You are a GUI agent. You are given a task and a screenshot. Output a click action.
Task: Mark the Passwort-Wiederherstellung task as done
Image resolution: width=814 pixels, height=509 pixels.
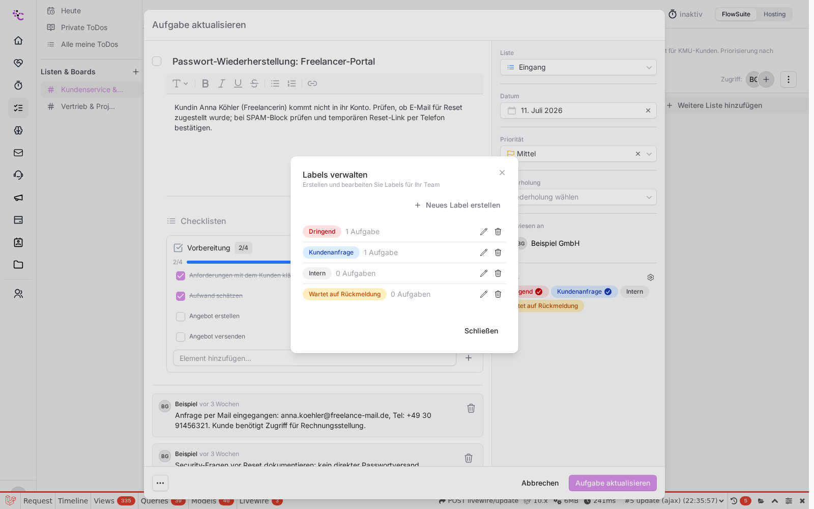click(x=157, y=61)
